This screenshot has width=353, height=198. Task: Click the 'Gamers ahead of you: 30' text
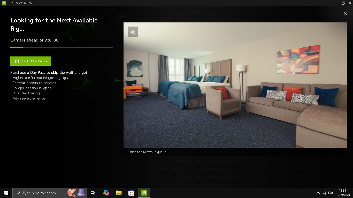point(34,40)
